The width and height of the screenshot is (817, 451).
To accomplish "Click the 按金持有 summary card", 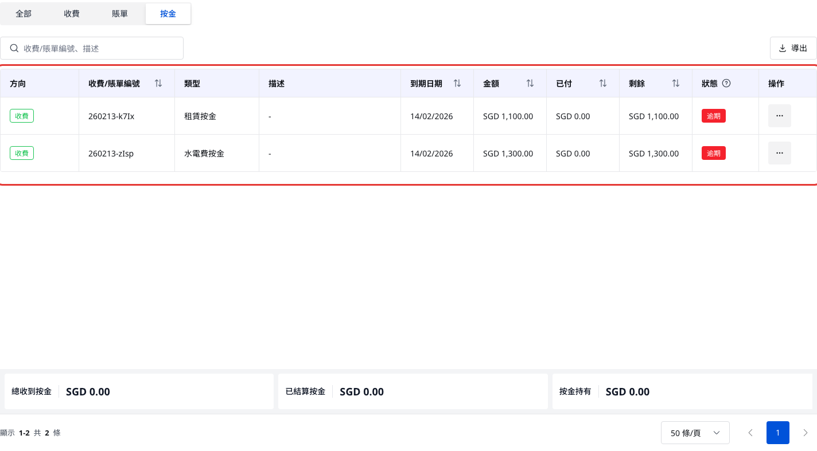I will 682,391.
